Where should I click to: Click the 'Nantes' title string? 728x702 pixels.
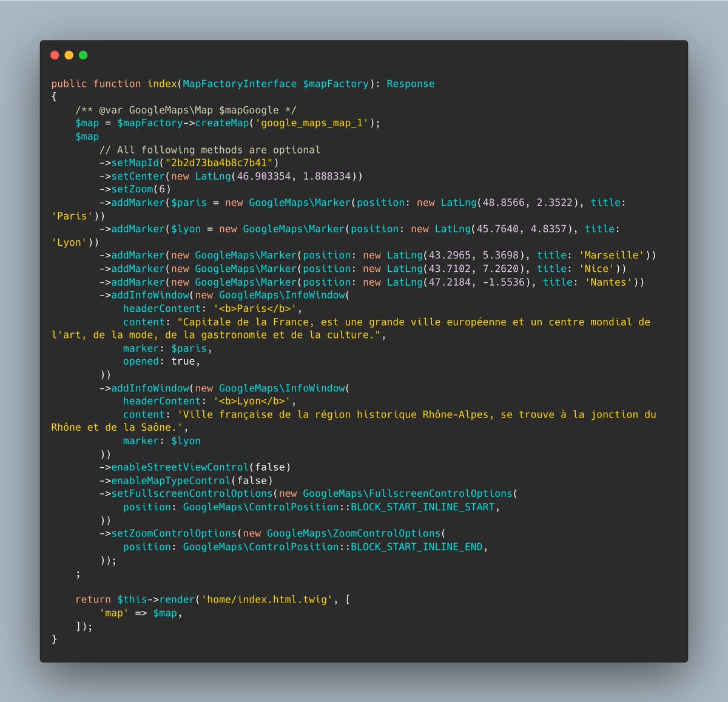[x=608, y=282]
